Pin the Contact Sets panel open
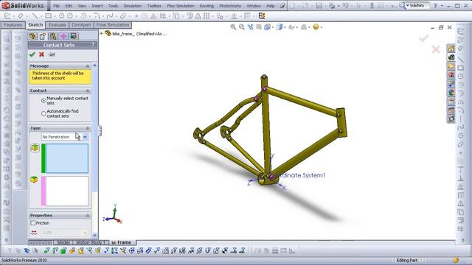The width and height of the screenshot is (472, 265). 52,54
